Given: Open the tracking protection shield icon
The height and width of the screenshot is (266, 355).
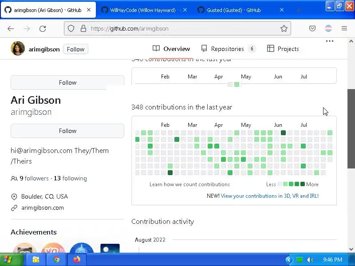Looking at the screenshot, I should [x=71, y=28].
